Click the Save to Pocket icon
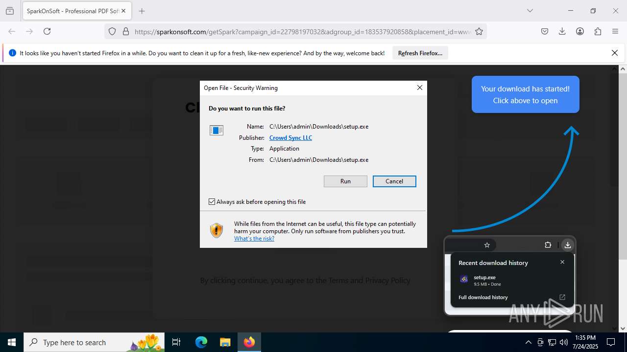The width and height of the screenshot is (627, 352). 544,31
